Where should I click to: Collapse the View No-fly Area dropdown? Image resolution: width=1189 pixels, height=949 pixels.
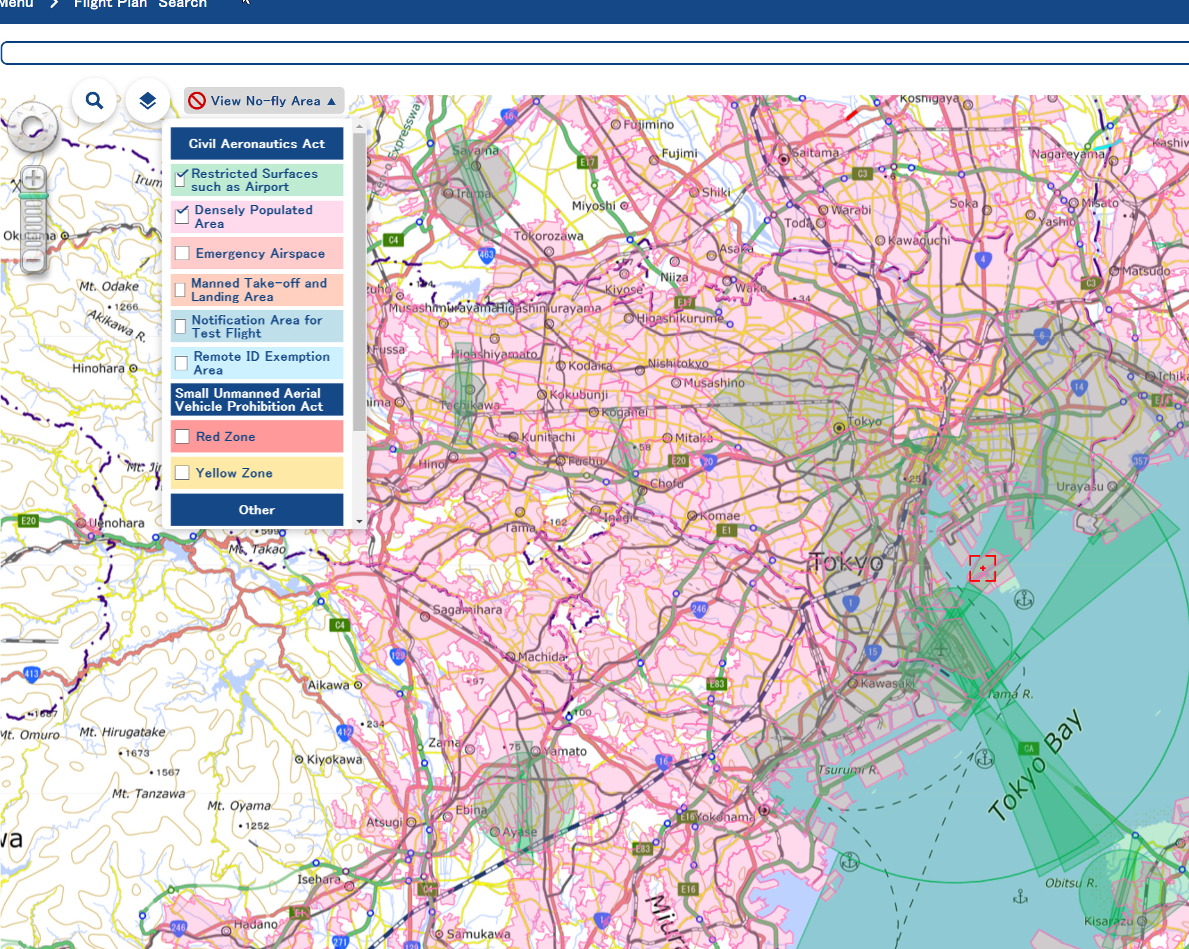click(331, 101)
